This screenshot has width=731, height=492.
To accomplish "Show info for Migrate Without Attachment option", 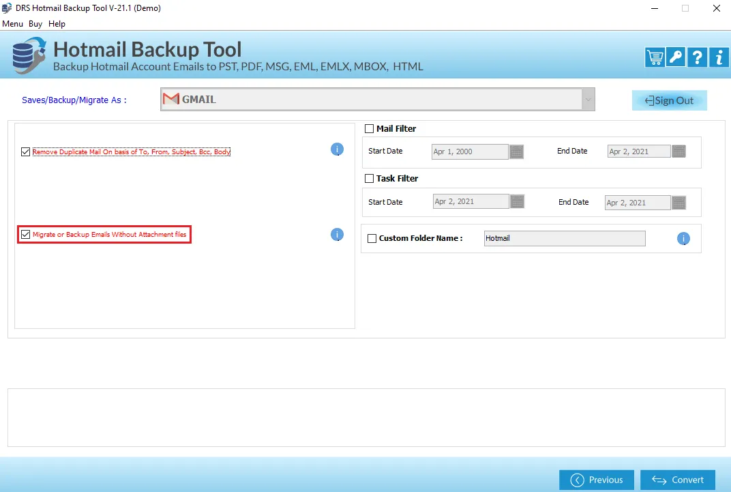I will pos(337,234).
